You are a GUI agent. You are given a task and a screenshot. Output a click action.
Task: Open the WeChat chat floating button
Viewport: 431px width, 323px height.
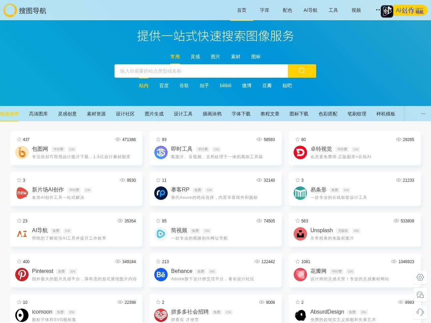point(420,295)
